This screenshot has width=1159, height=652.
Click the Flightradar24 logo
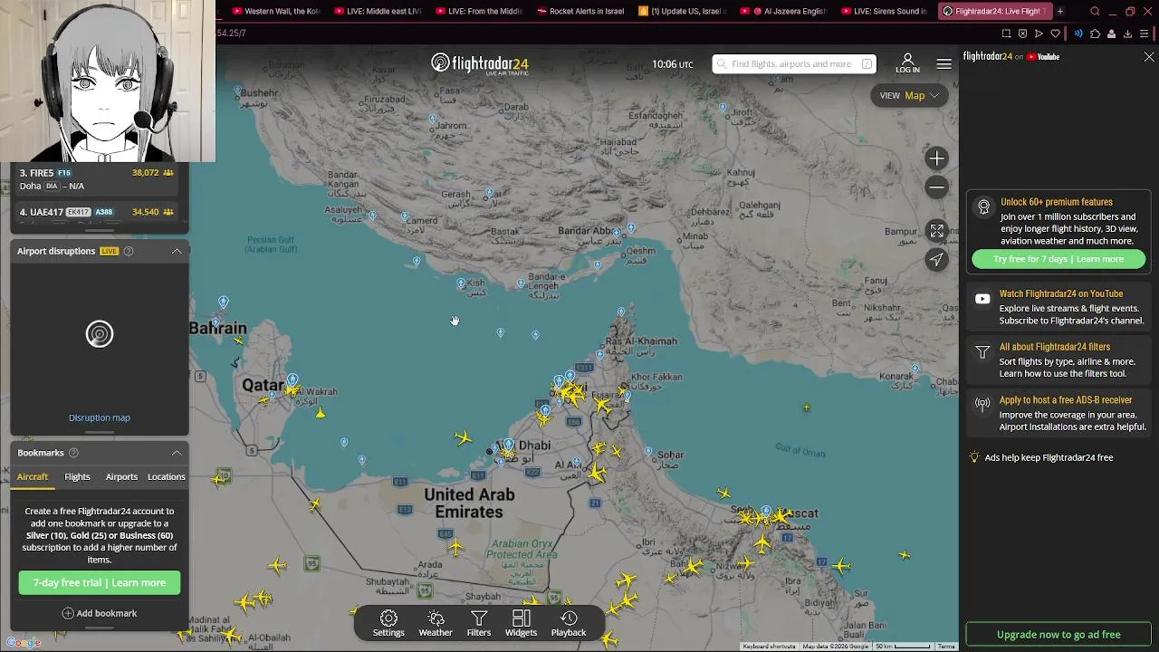pyautogui.click(x=480, y=64)
